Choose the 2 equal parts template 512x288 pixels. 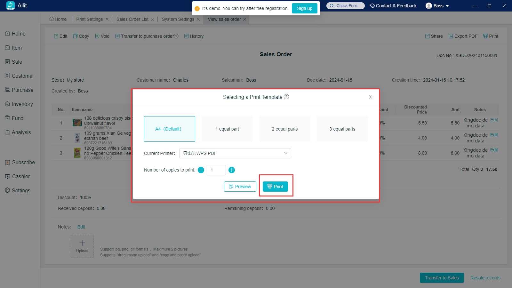coord(284,129)
